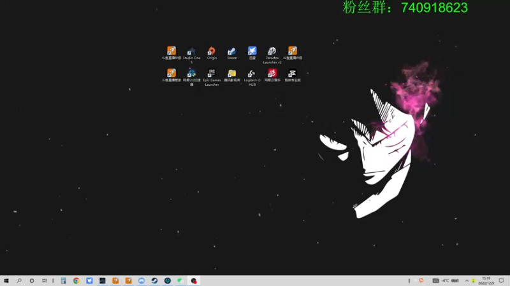Open the green chat bubble app on taskbar
This screenshot has width=510, height=286.
[180, 281]
